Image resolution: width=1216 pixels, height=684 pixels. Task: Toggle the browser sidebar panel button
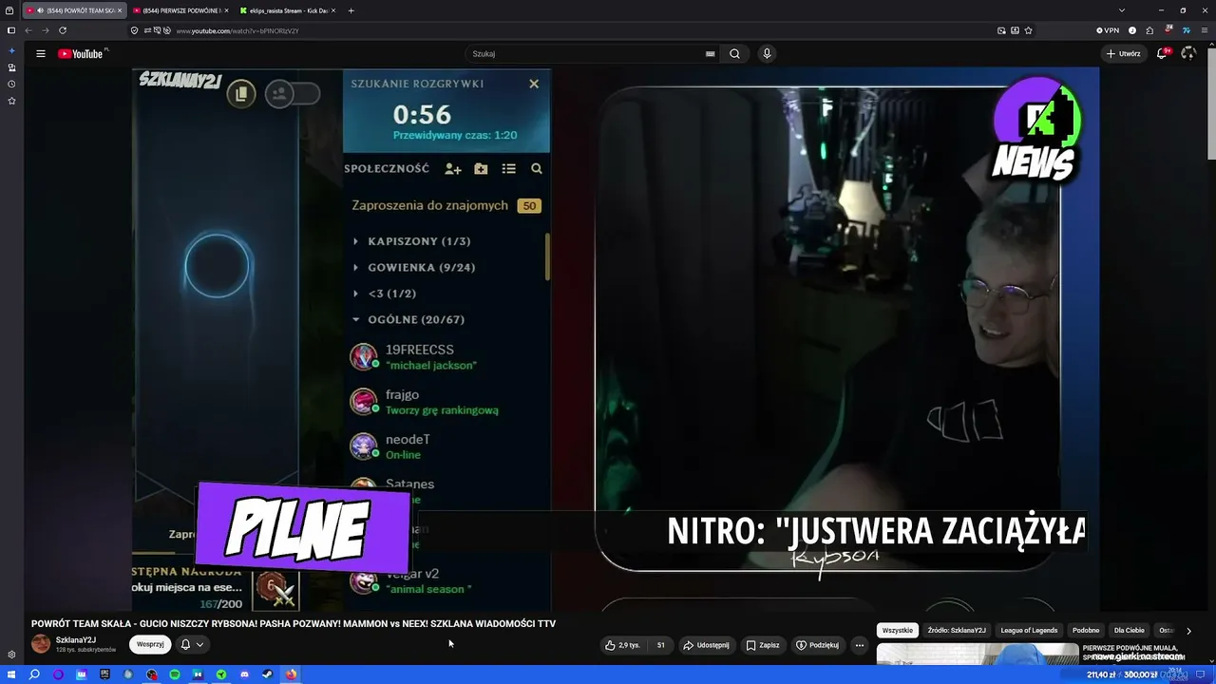(11, 30)
